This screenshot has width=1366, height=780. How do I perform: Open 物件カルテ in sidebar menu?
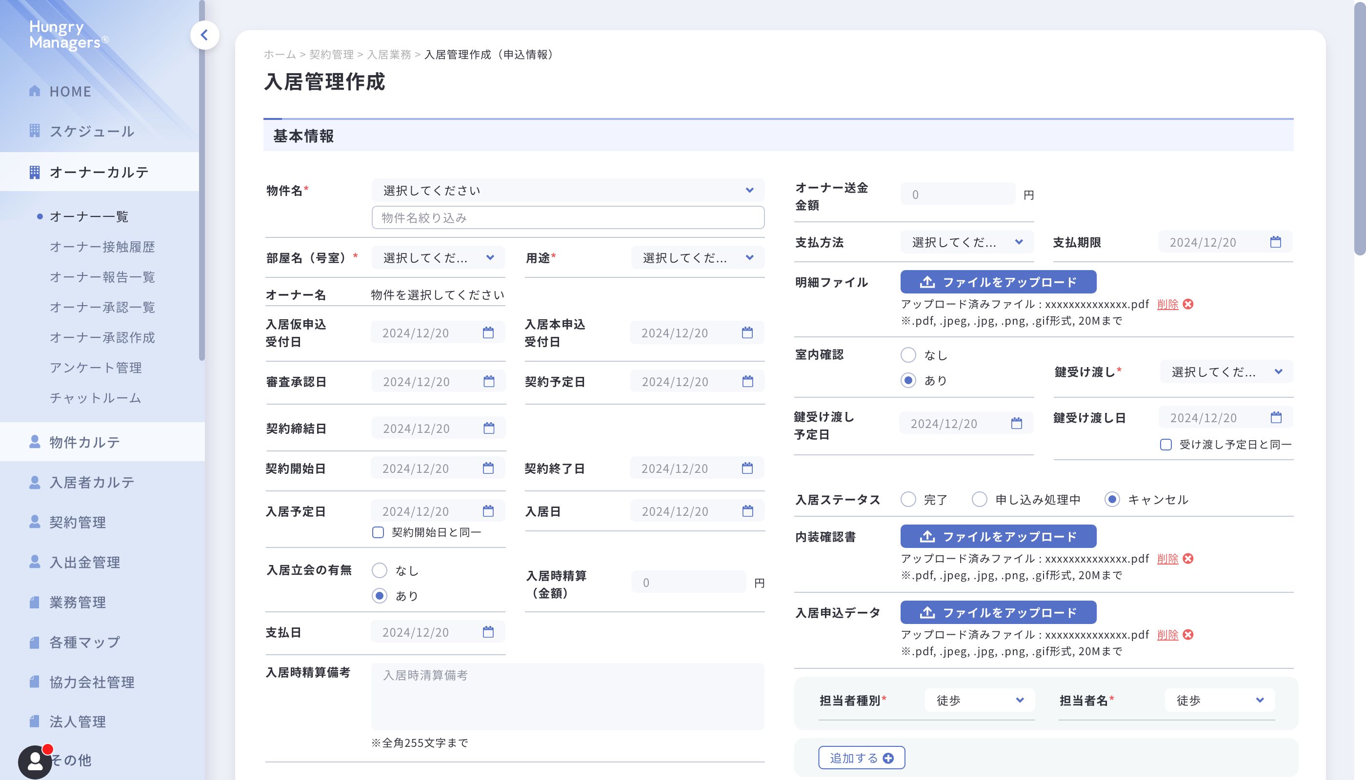coord(85,442)
